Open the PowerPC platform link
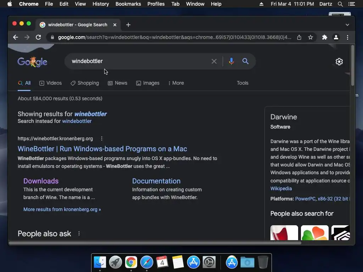 305,199
